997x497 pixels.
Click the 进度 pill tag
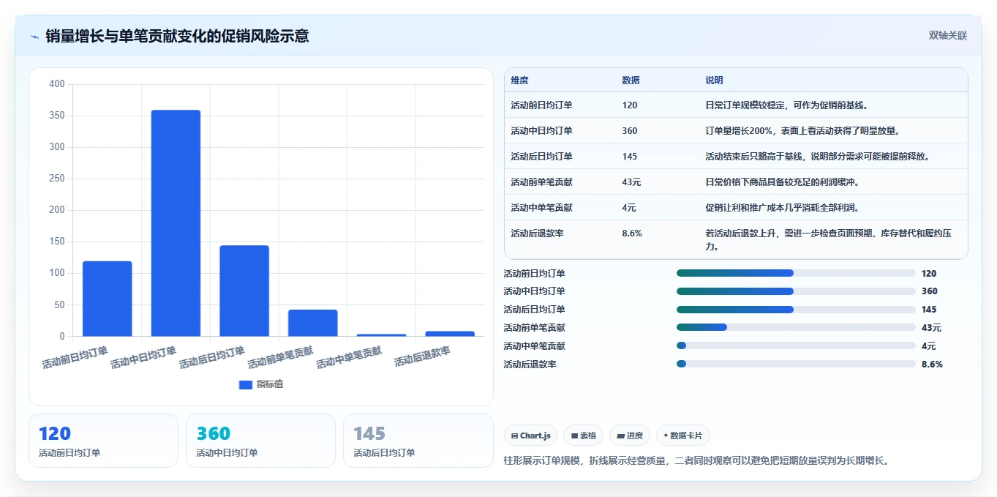630,436
